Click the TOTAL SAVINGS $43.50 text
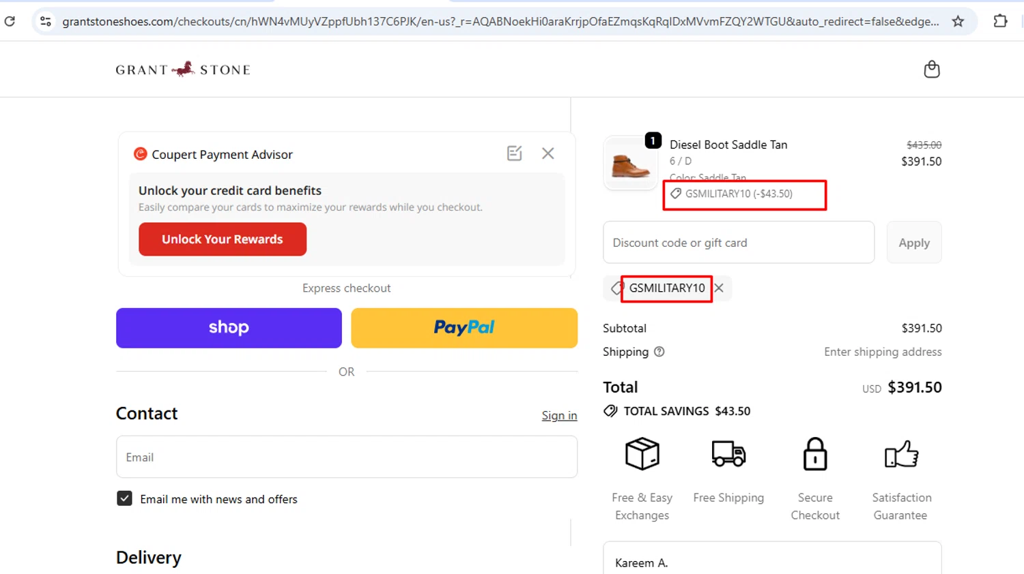 point(687,411)
